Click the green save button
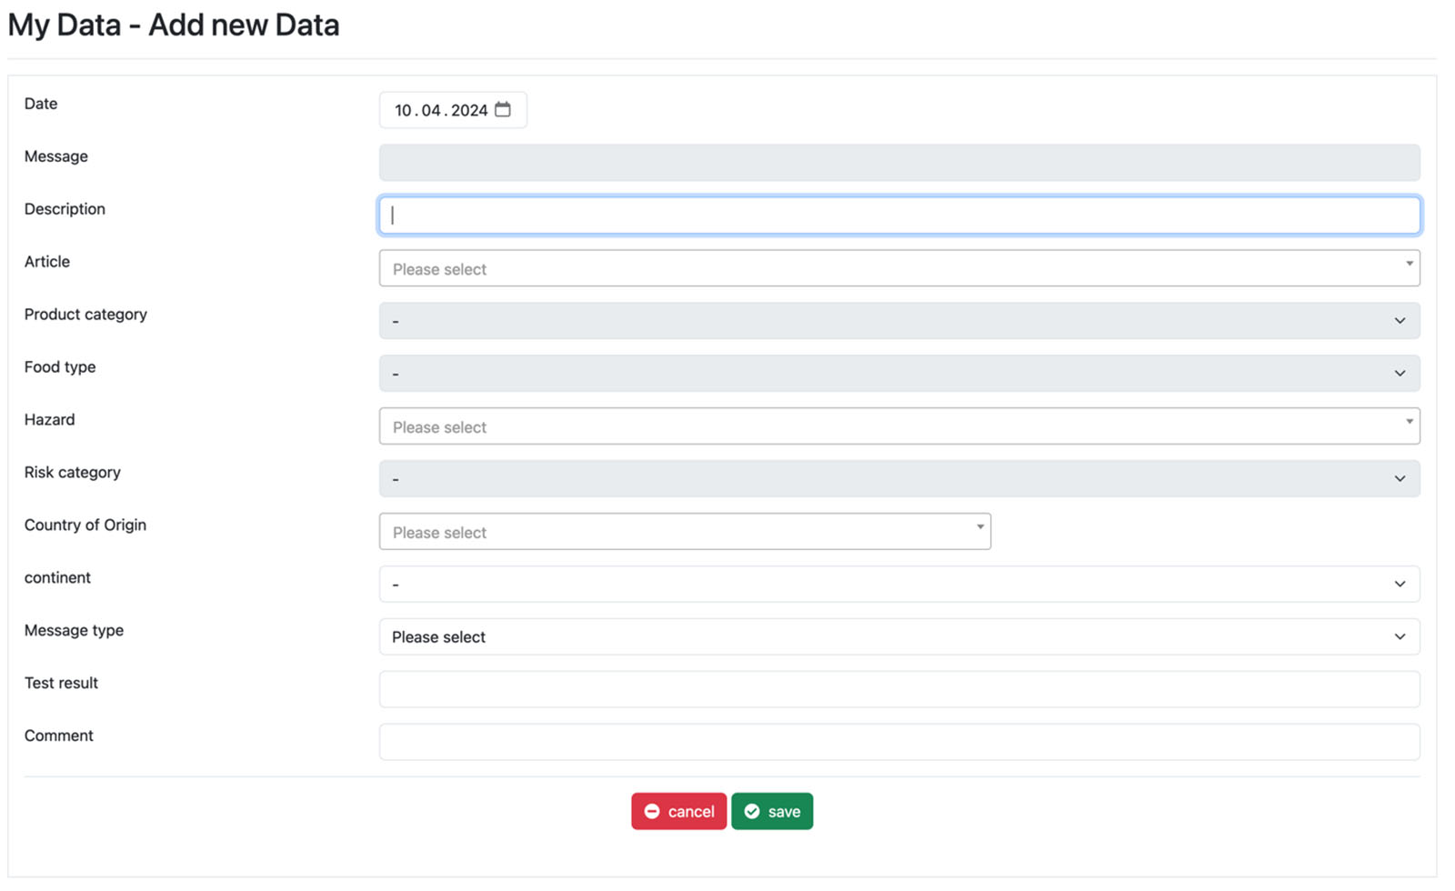Image resolution: width=1455 pixels, height=891 pixels. (772, 811)
